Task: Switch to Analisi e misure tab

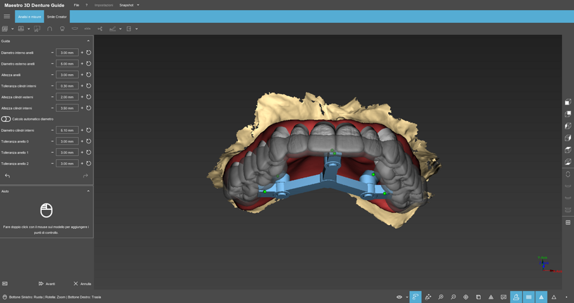Action: click(29, 16)
